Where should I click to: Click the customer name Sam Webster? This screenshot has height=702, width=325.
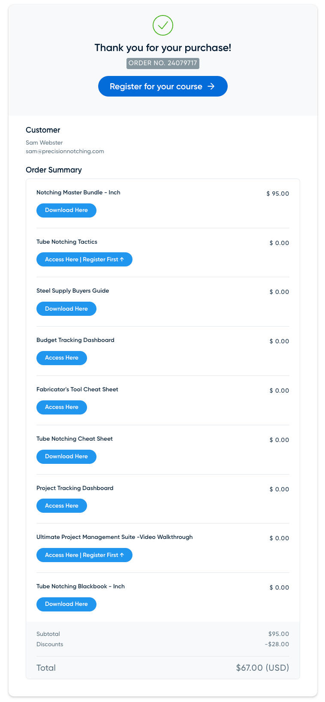(44, 142)
